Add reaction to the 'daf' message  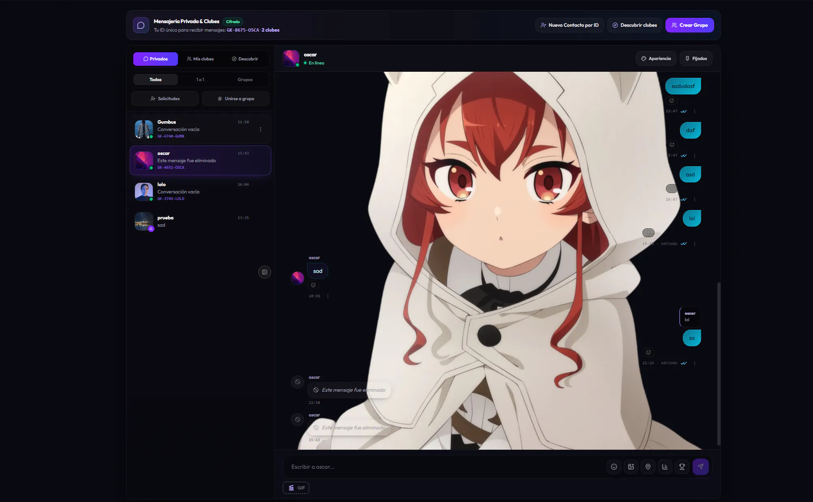[x=672, y=145]
